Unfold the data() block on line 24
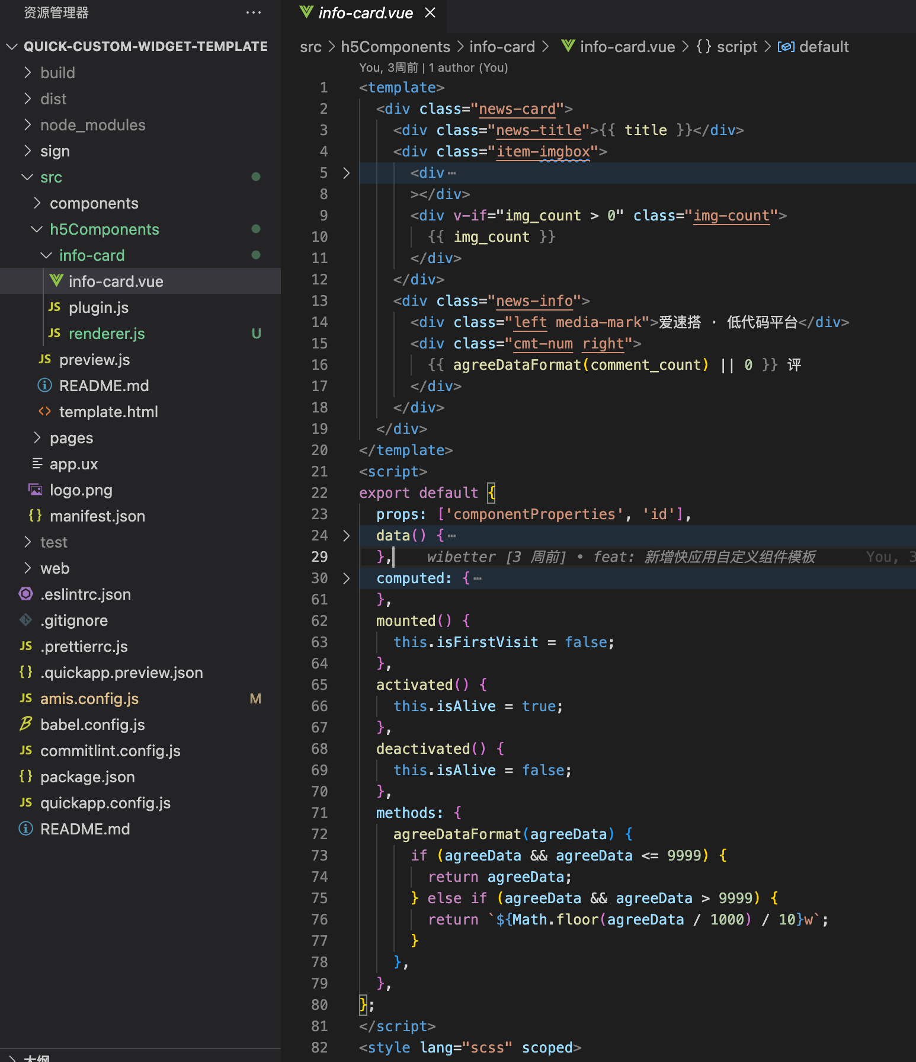 [x=347, y=536]
